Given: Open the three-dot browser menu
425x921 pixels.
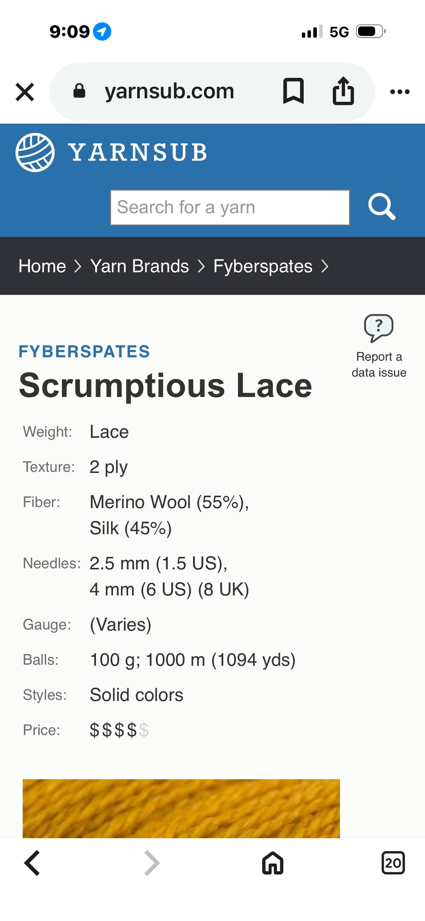Looking at the screenshot, I should pos(400,92).
